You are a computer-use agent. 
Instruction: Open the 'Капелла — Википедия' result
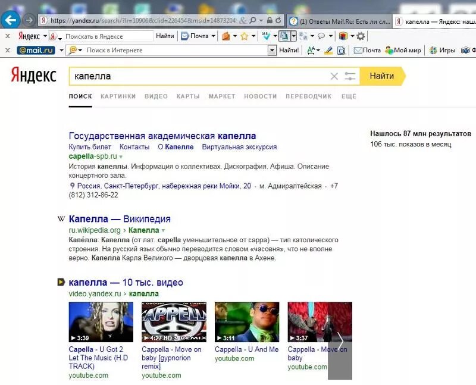pos(120,219)
